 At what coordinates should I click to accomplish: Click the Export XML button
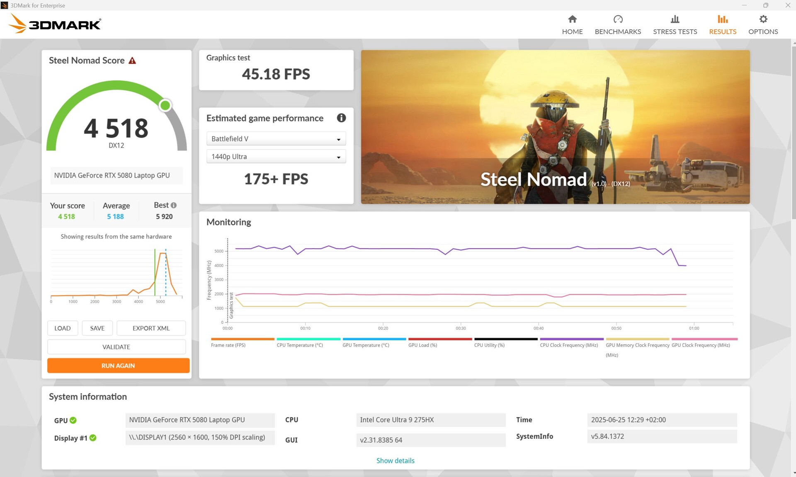click(x=151, y=328)
